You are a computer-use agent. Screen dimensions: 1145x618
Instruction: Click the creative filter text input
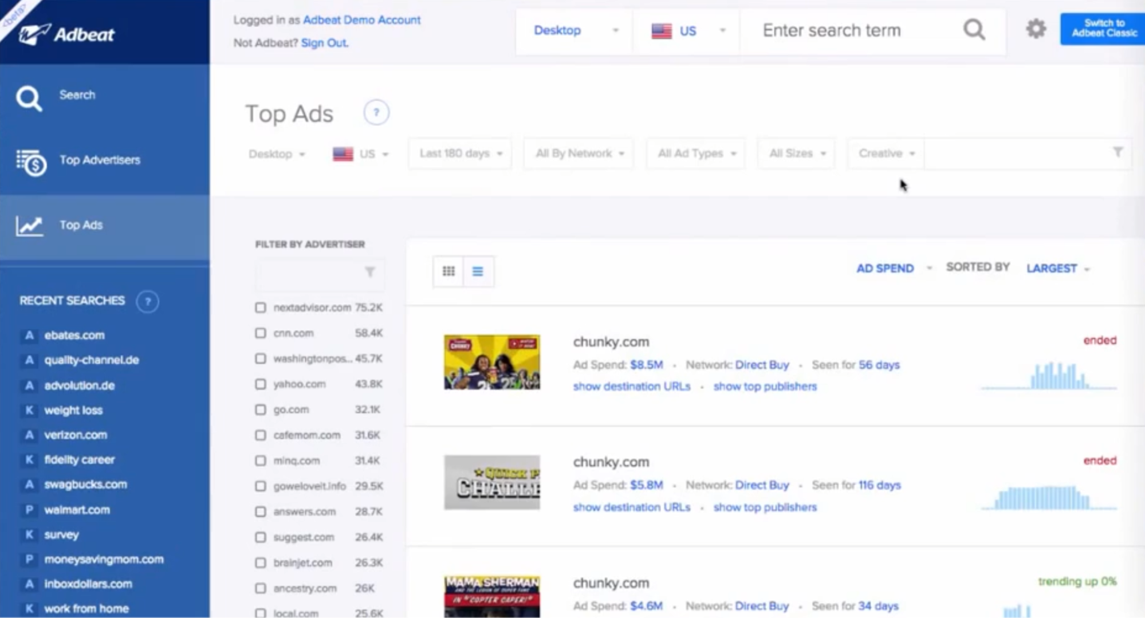pos(1020,153)
